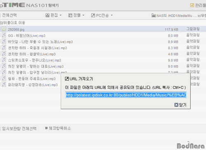Select 센치한 하하 - 찹쌀떡(Live).mp3
Viewport: 206px width, 150px height.
[32, 54]
